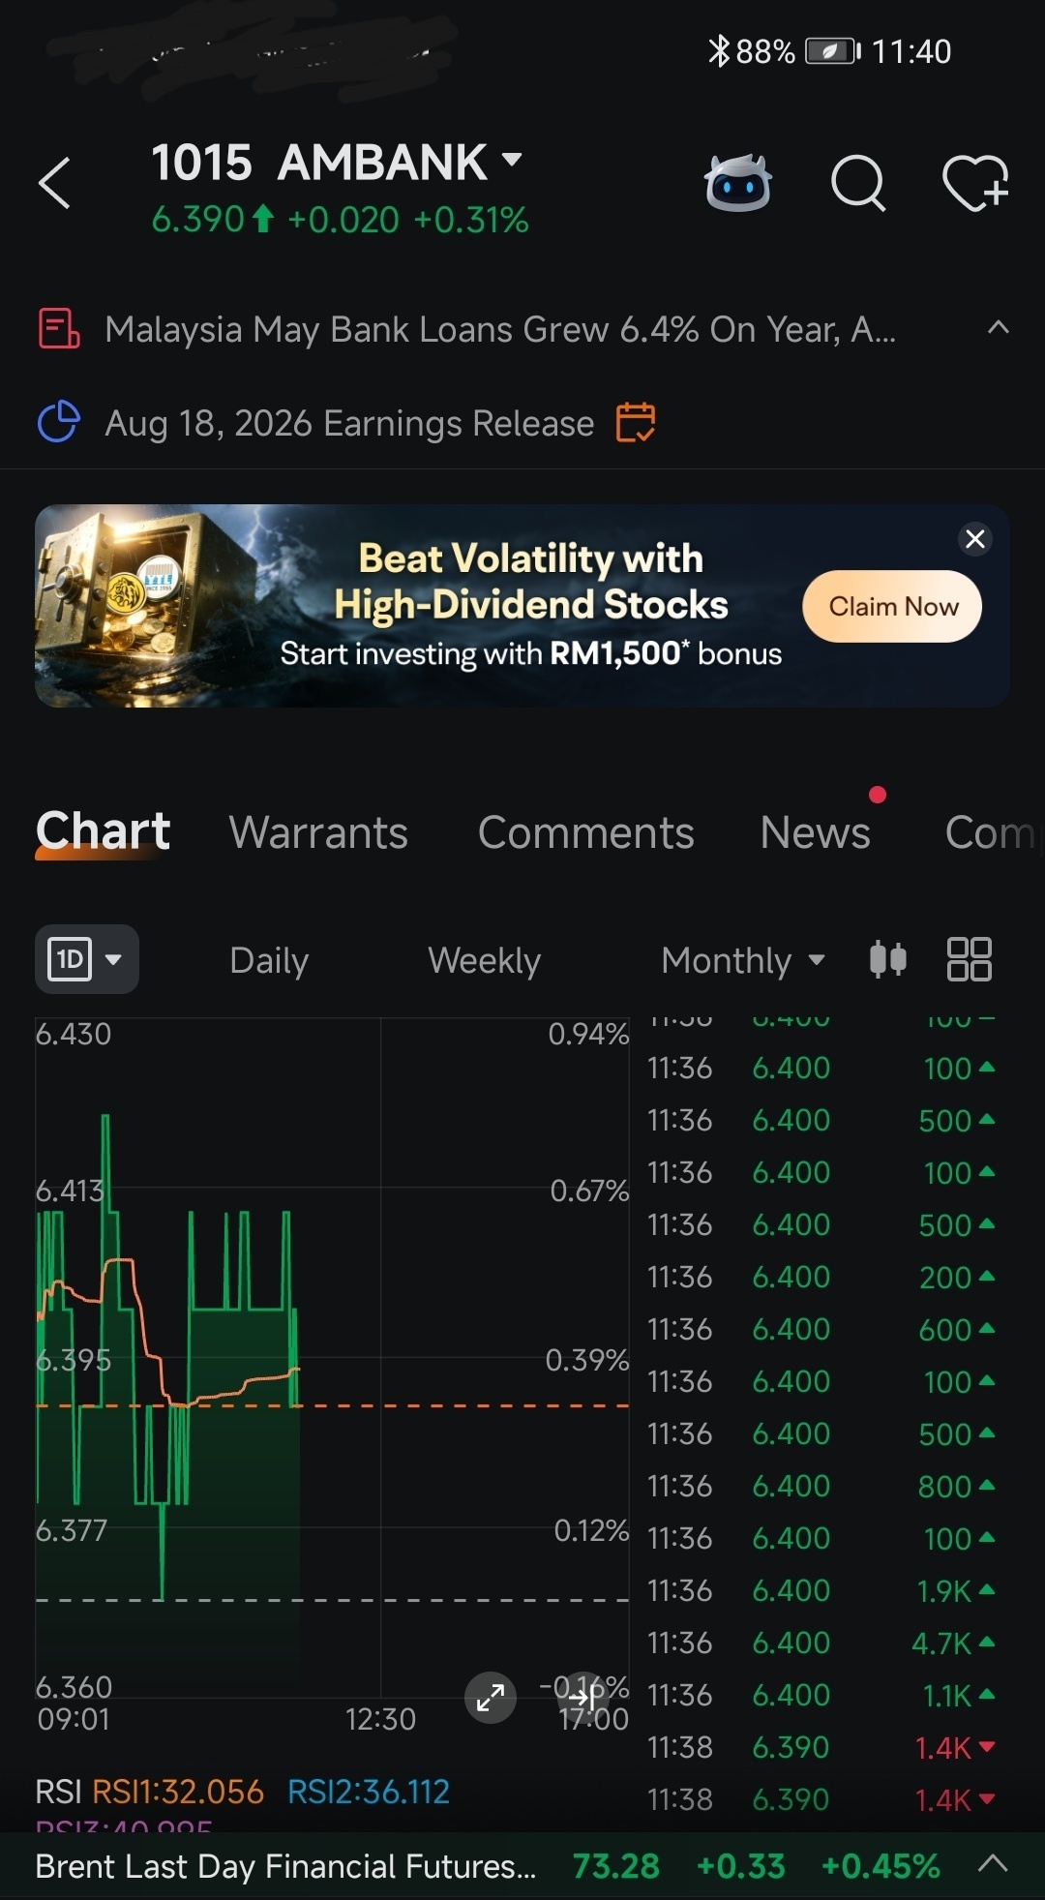Select the Daily chart period
This screenshot has height=1900, width=1045.
click(x=269, y=960)
